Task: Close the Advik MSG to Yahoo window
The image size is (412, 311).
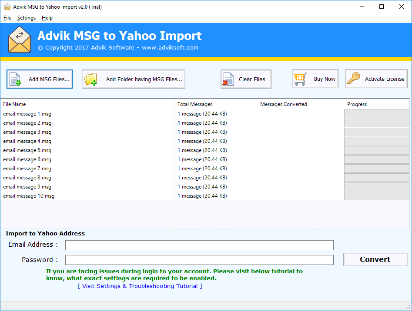Action: click(402, 7)
